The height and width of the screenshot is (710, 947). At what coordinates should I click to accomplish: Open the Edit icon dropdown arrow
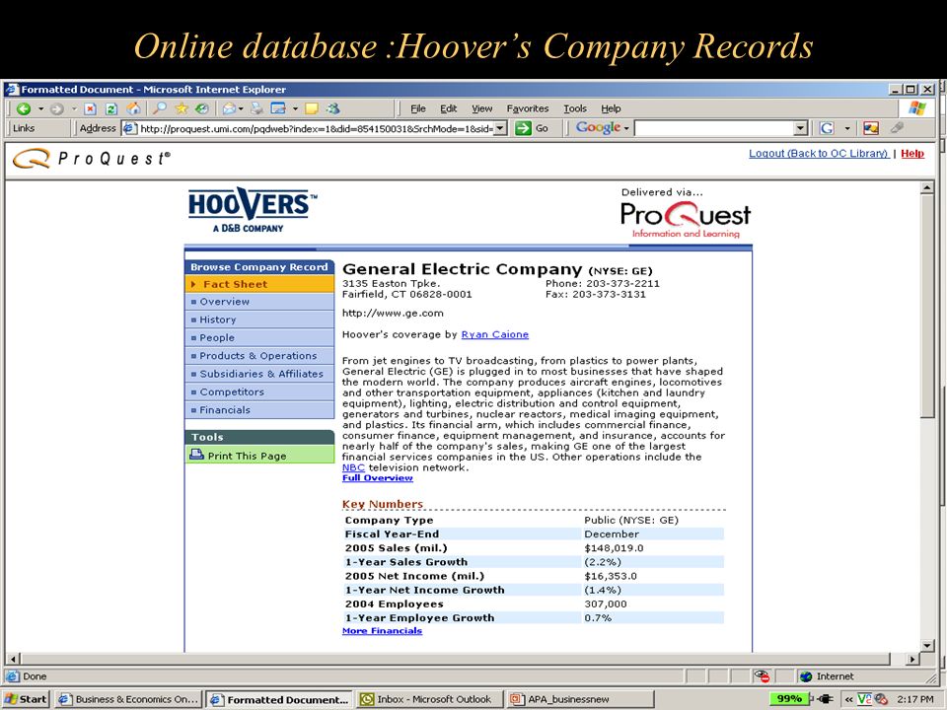click(295, 108)
